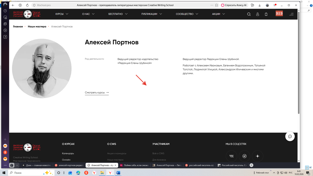Open the chat bubble icon above the footer
The image size is (313, 176).
[x=290, y=136]
